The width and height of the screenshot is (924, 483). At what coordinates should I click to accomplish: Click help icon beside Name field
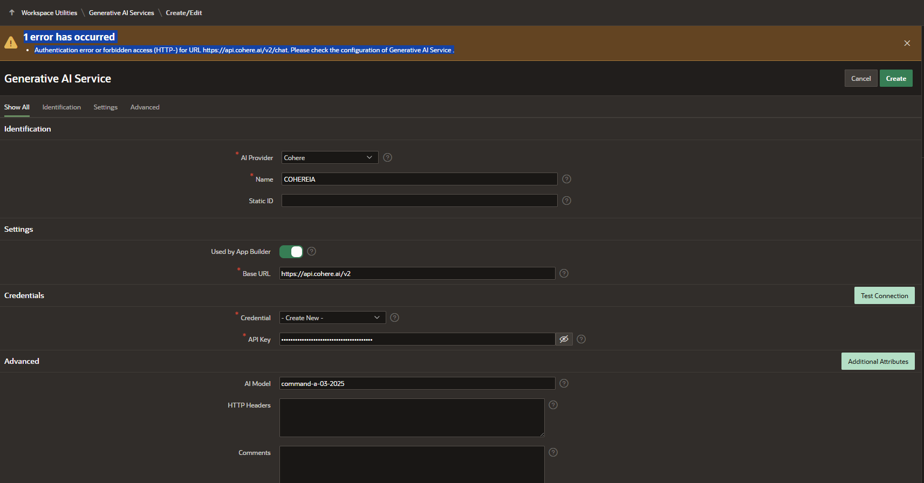tap(566, 179)
